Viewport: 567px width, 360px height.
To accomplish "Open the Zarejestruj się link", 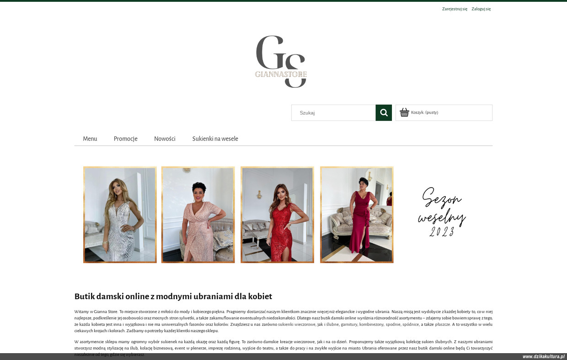I will 455,9.
